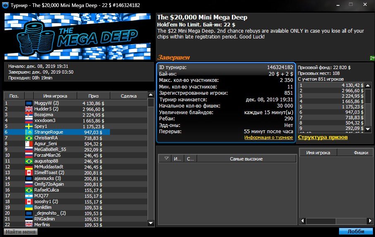Click the UK flag beside Hudder5

(29, 109)
